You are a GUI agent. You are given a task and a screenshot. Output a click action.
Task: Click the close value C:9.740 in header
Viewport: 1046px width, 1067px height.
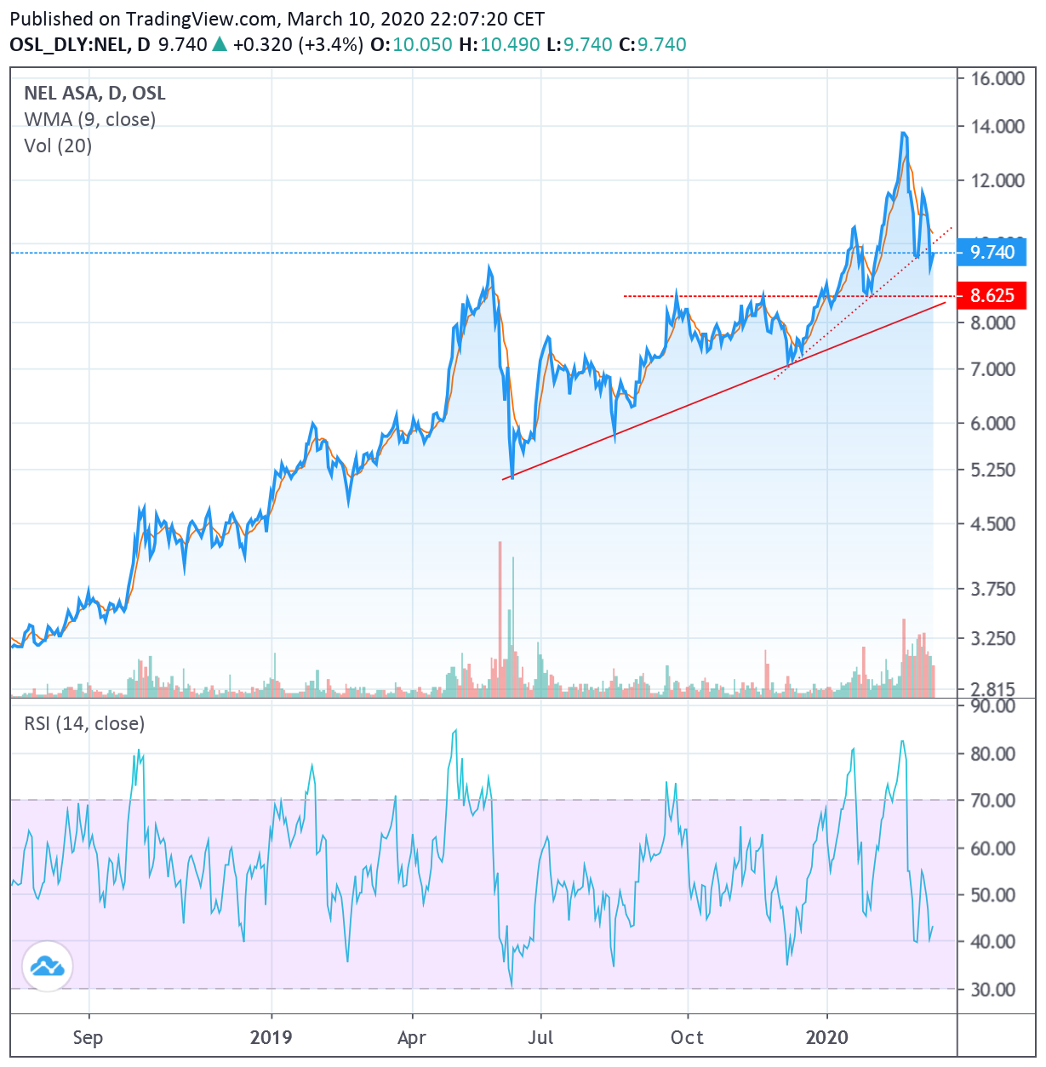click(652, 44)
